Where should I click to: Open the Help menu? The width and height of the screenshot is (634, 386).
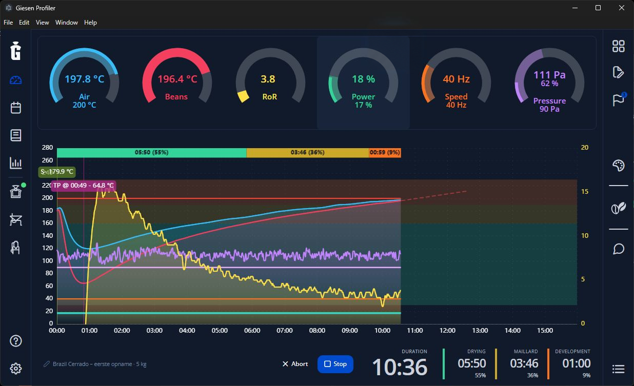[x=90, y=23]
